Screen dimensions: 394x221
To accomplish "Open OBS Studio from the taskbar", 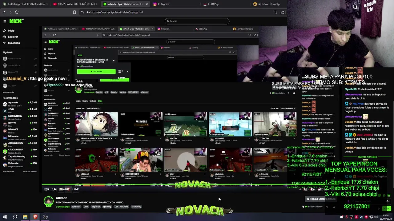I will tap(45, 217).
